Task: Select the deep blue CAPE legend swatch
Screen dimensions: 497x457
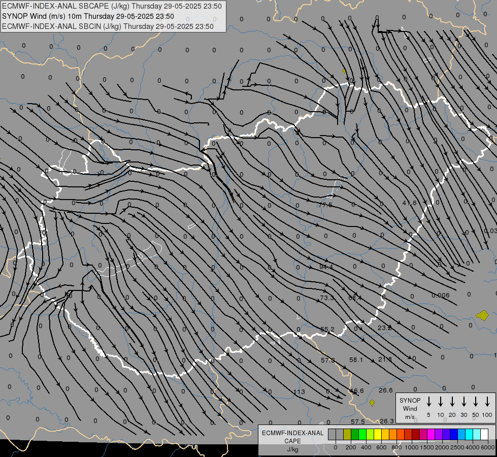Action: (x=453, y=434)
